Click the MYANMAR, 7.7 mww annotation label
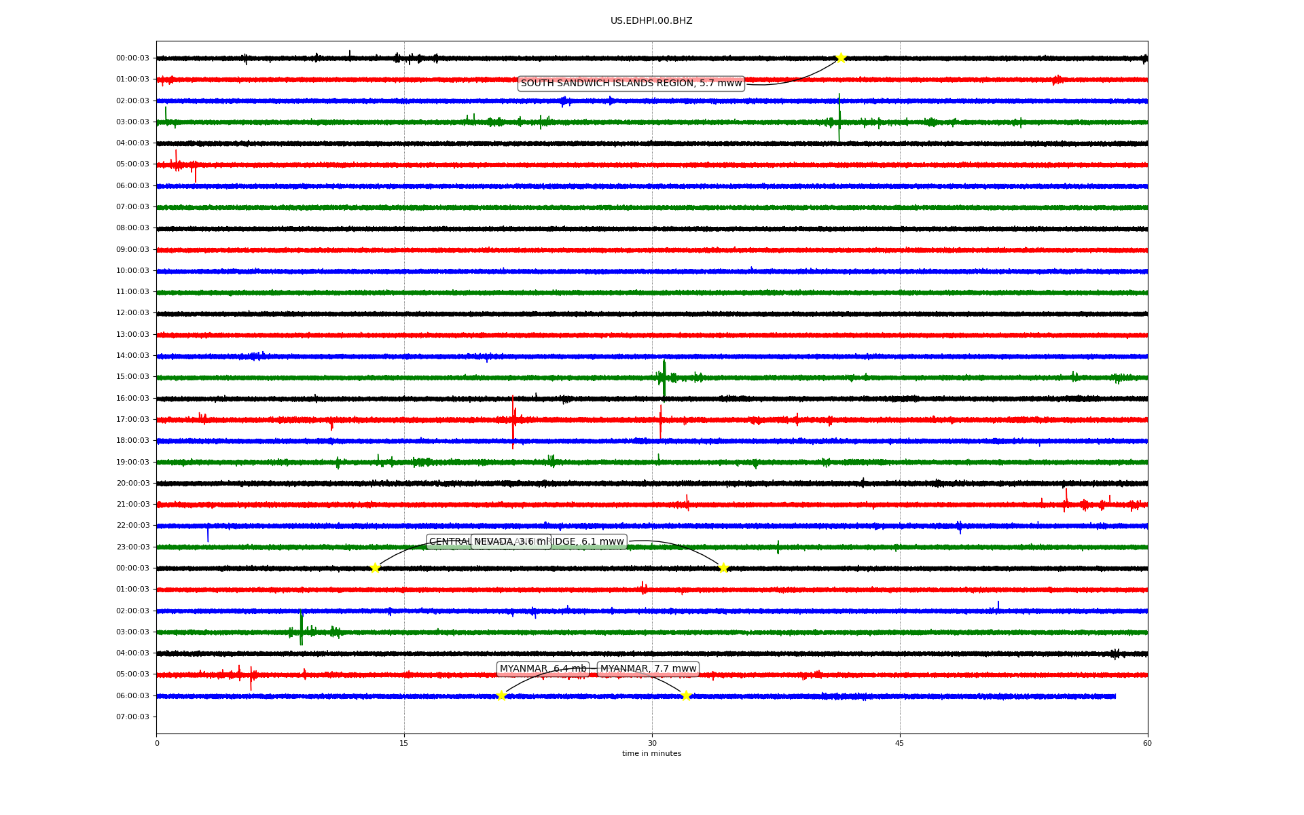Image resolution: width=1304 pixels, height=815 pixels. click(x=648, y=669)
